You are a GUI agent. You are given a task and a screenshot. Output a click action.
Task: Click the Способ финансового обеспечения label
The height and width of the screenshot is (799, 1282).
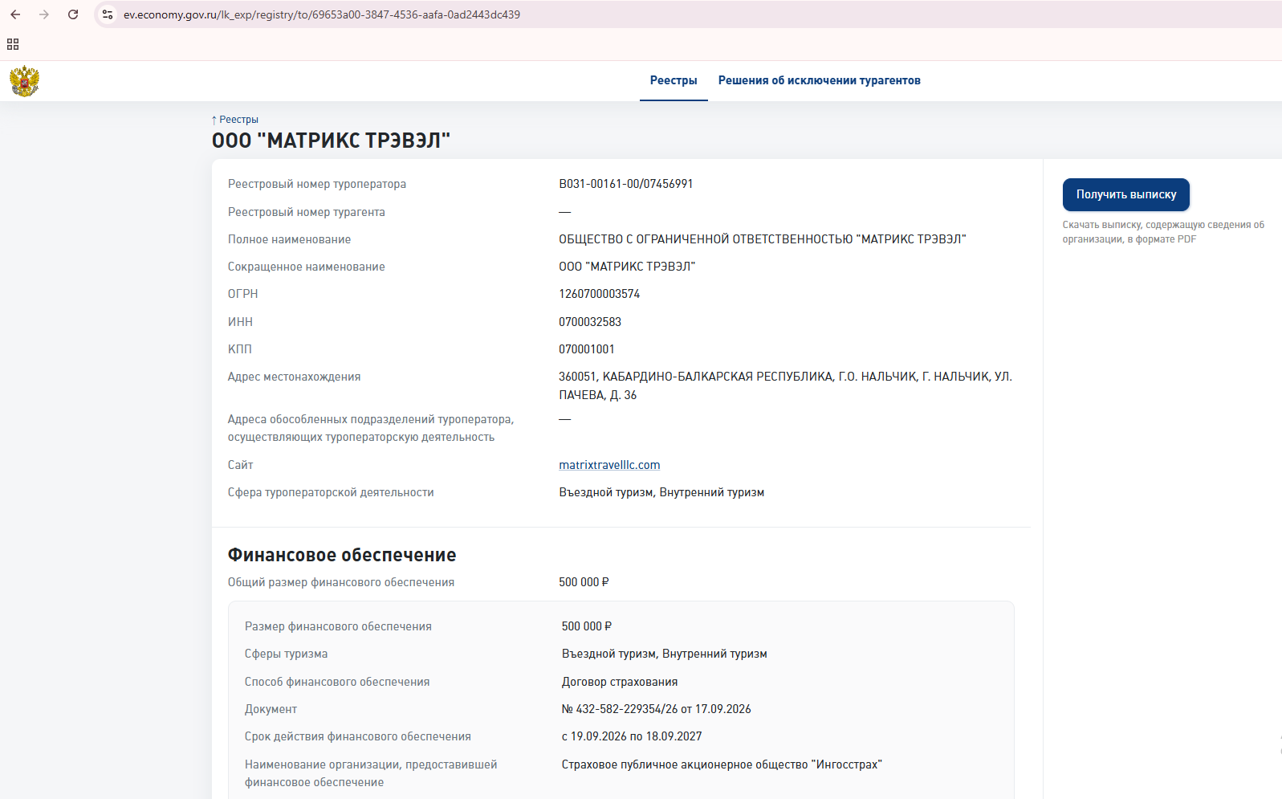(337, 682)
